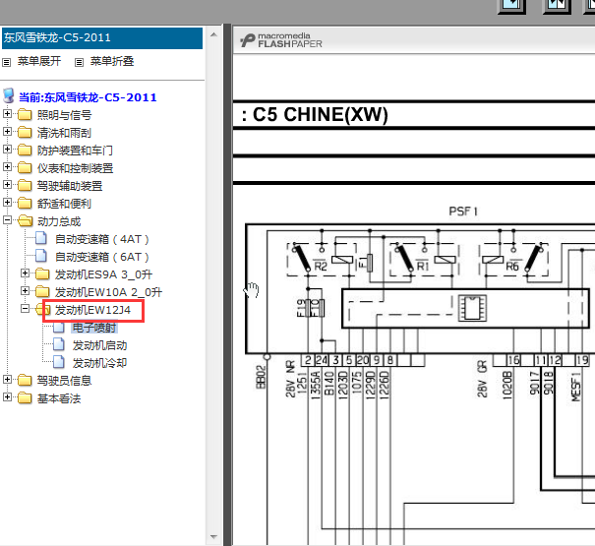Expand the 驾驶员信息 folder

point(7,380)
